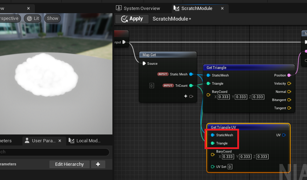Select the Get Triangle node header
Image resolution: width=307 pixels, height=180 pixels.
pos(249,68)
